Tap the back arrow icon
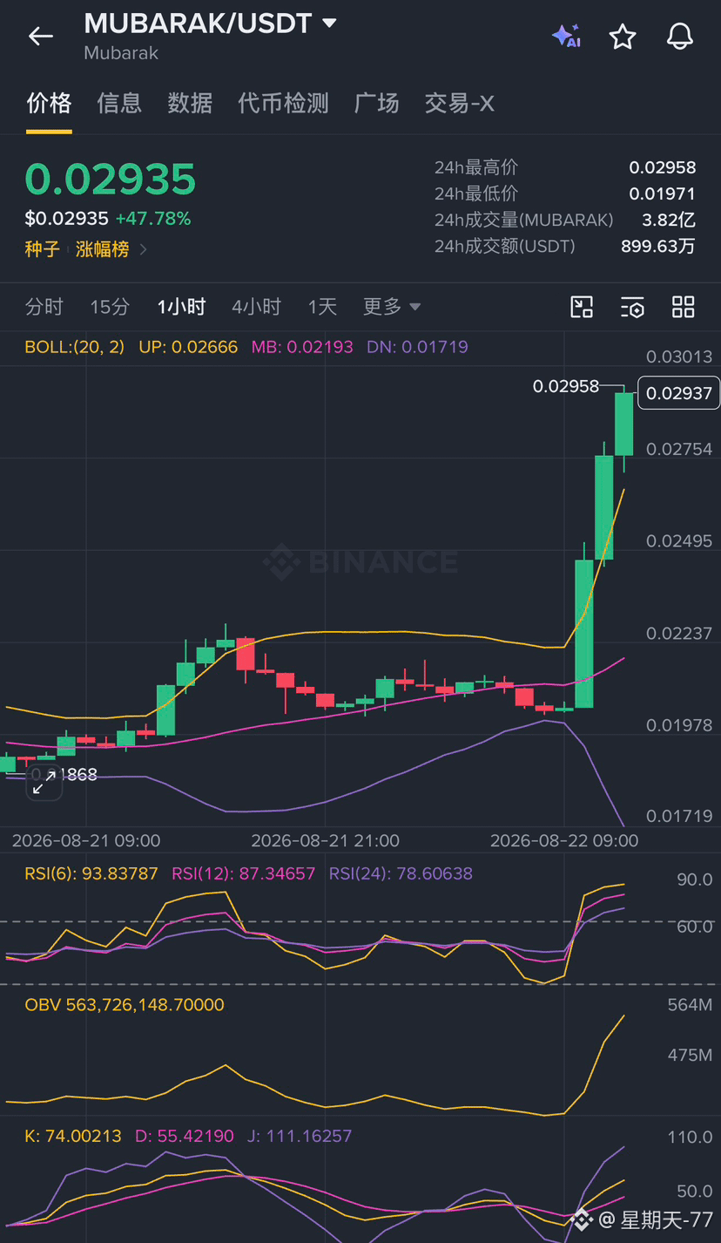This screenshot has width=721, height=1243. pyautogui.click(x=41, y=36)
